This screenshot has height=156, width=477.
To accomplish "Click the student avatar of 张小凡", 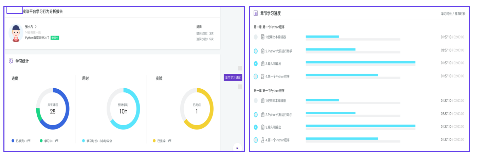I will pos(16,33).
